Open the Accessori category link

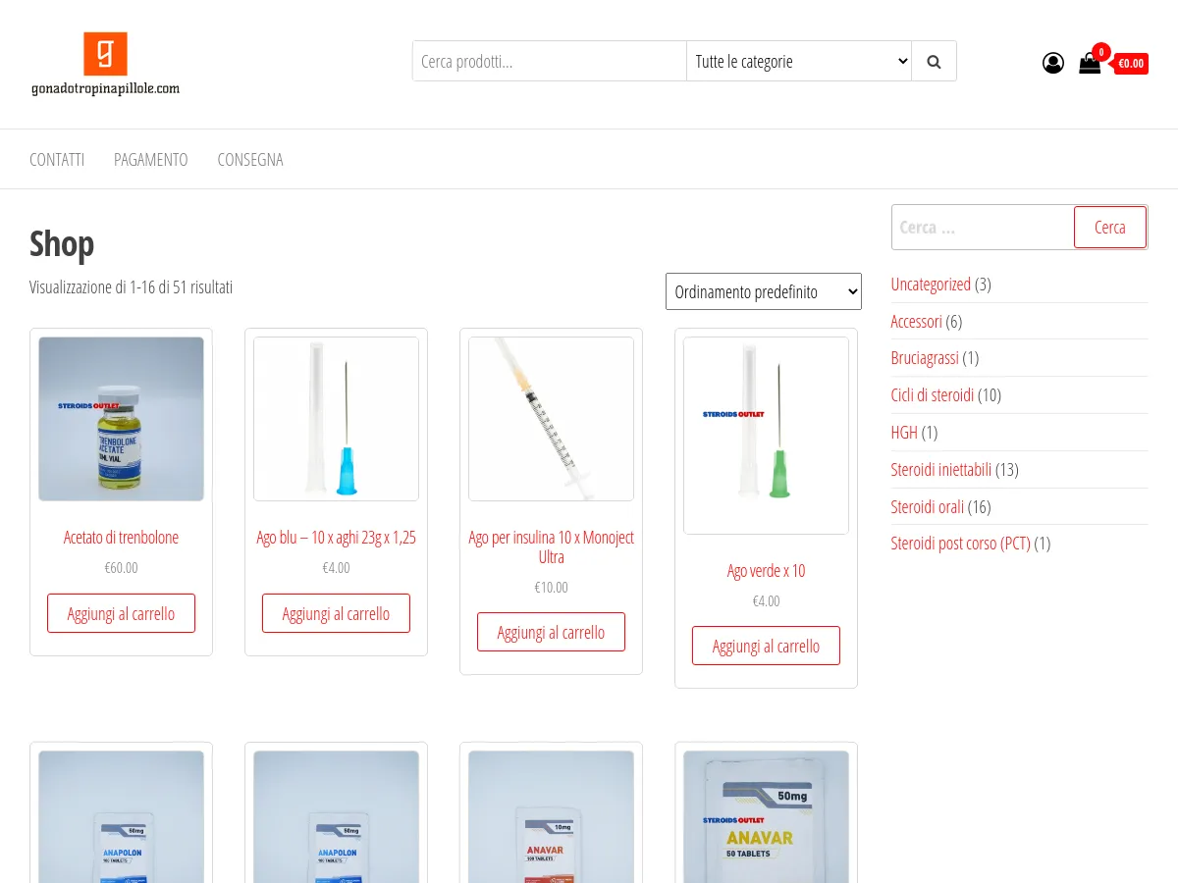(x=916, y=321)
